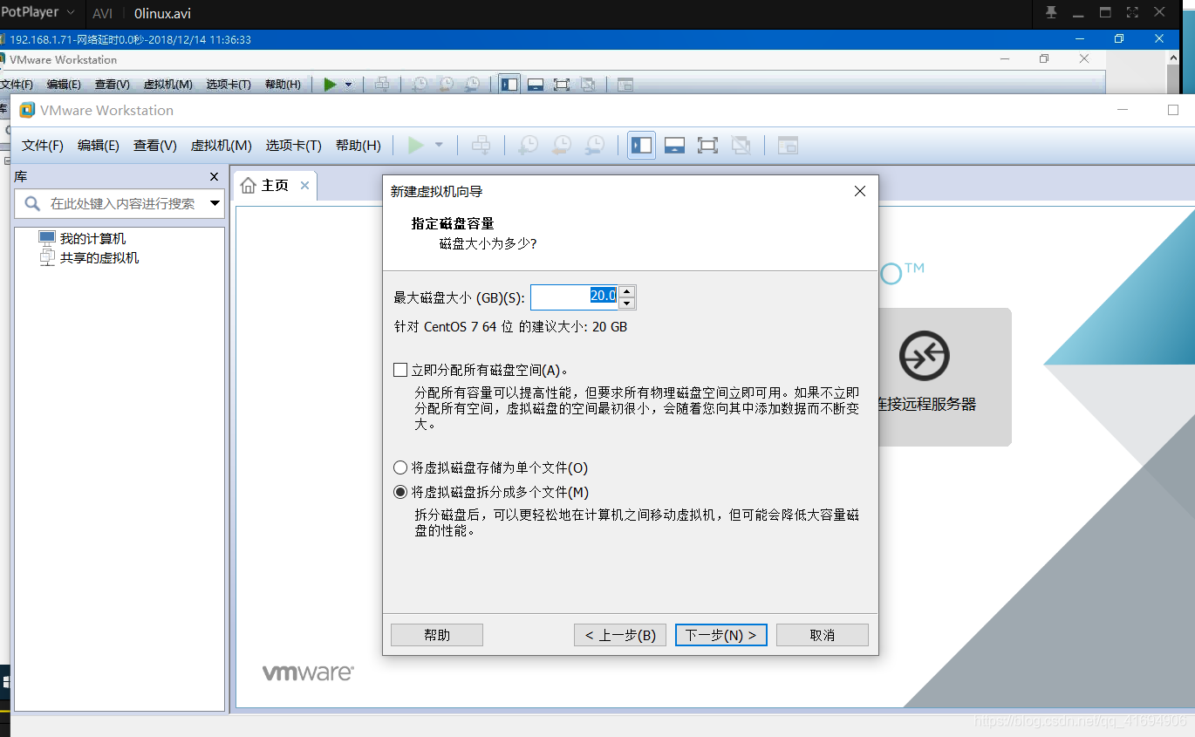The width and height of the screenshot is (1195, 737).
Task: Click console view icon in front VMware toolbar
Action: click(788, 145)
